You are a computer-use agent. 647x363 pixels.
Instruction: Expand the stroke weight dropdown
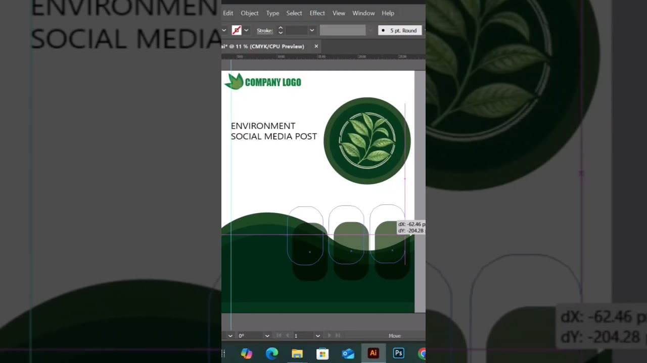(x=312, y=30)
